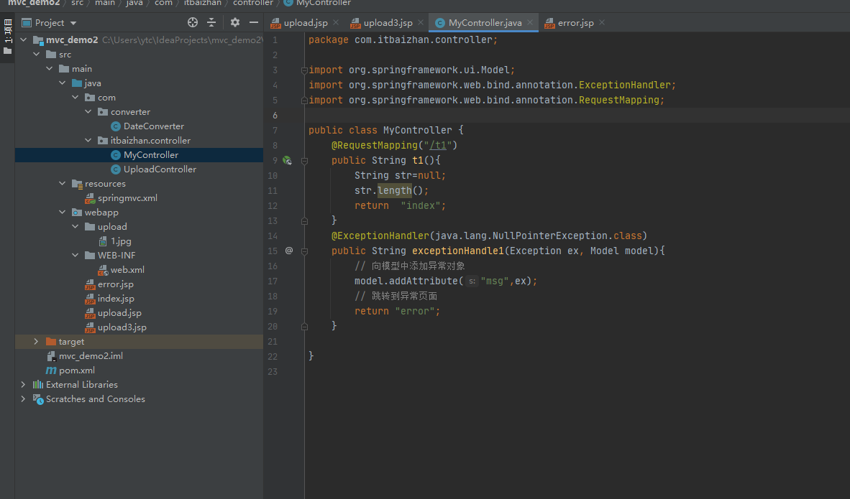Close the upload.jsp editor tab
Image resolution: width=850 pixels, height=499 pixels.
(x=336, y=23)
